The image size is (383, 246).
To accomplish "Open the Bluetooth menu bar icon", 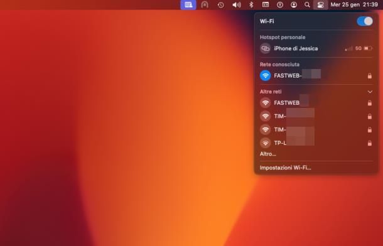I will pyautogui.click(x=251, y=4).
